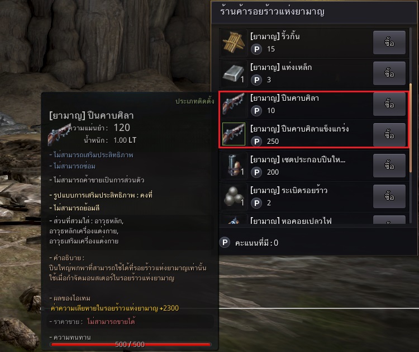419x352 pixels.
Task: Click the rift bomb cannonballs icon
Action: coord(234,196)
